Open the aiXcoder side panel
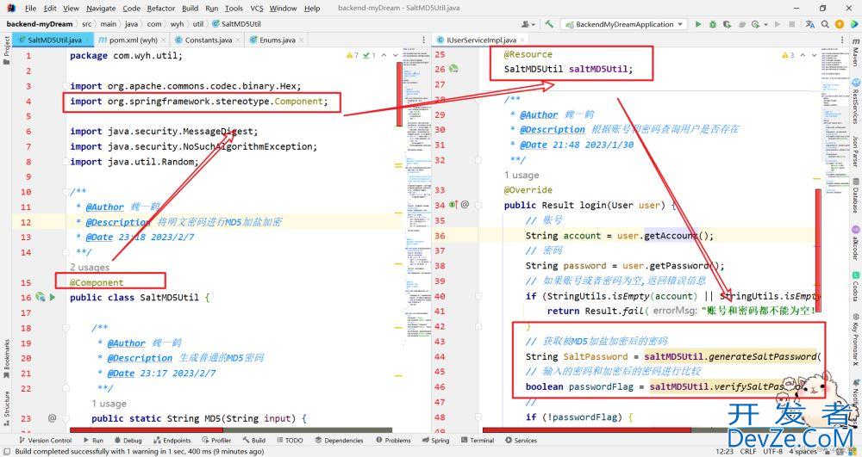This screenshot has height=457, width=862. tap(856, 241)
